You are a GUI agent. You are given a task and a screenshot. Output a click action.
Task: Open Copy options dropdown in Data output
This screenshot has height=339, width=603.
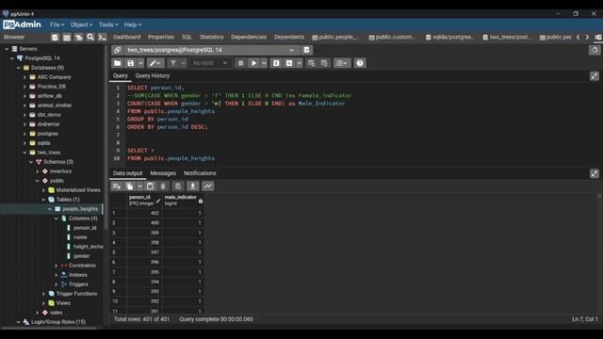(140, 186)
